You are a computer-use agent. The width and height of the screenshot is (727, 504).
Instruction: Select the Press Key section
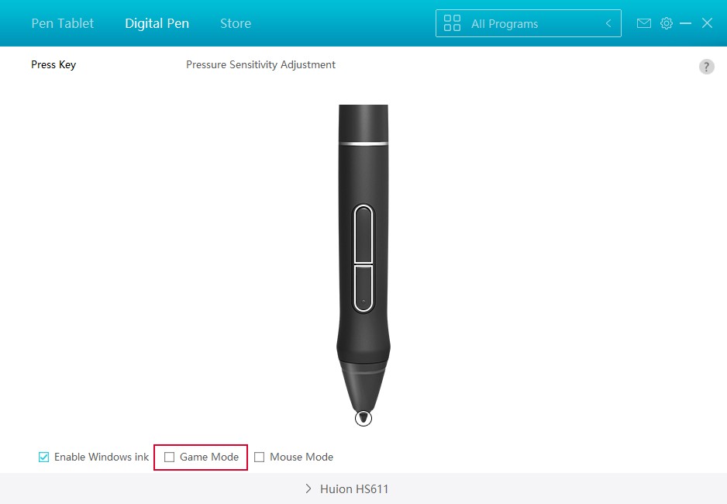point(53,65)
